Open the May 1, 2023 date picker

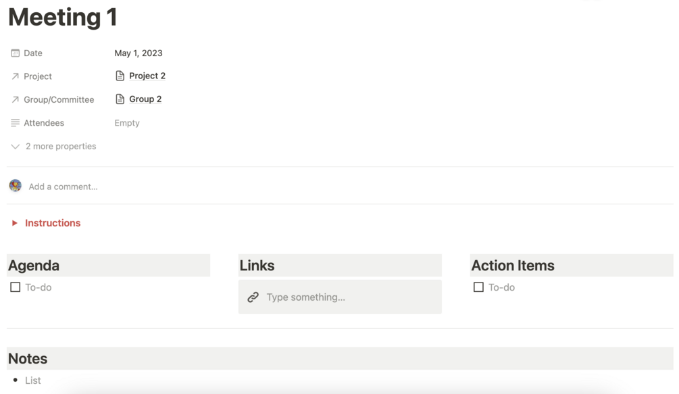click(139, 53)
